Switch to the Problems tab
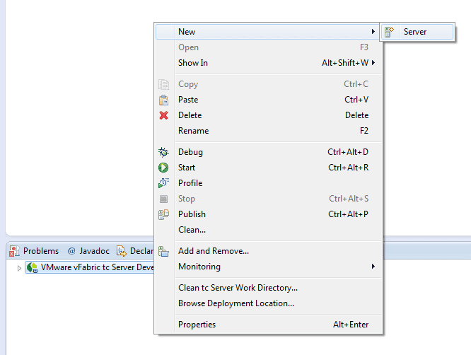Viewport: 471px width, 355px height. tap(35, 251)
